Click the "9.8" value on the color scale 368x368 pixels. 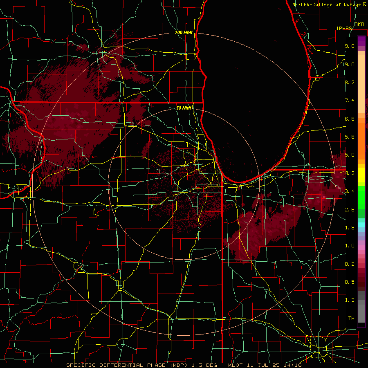(x=350, y=46)
